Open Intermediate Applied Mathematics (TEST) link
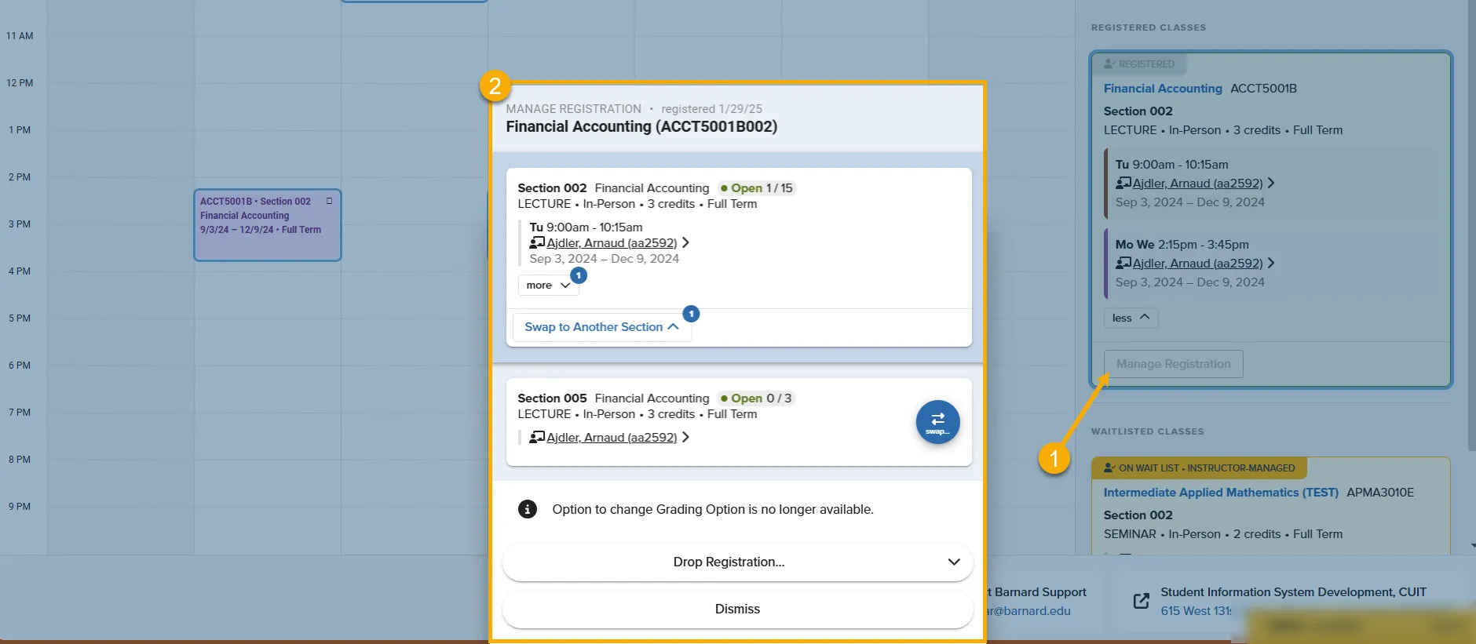Screen dimensions: 1476x644 pyautogui.click(x=1221, y=493)
